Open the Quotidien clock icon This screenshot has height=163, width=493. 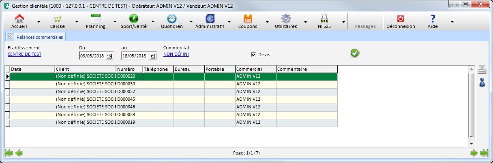[171, 19]
